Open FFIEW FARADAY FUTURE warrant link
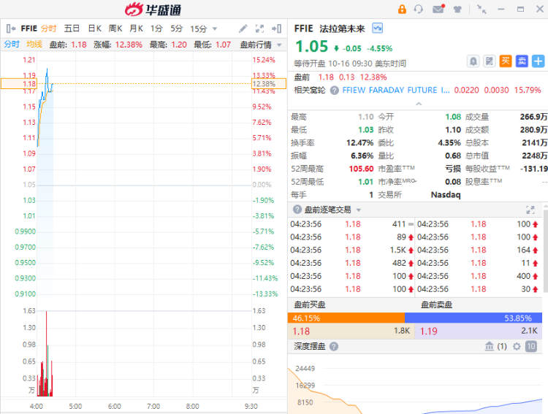Screen dimensions: 548x414 pos(396,90)
